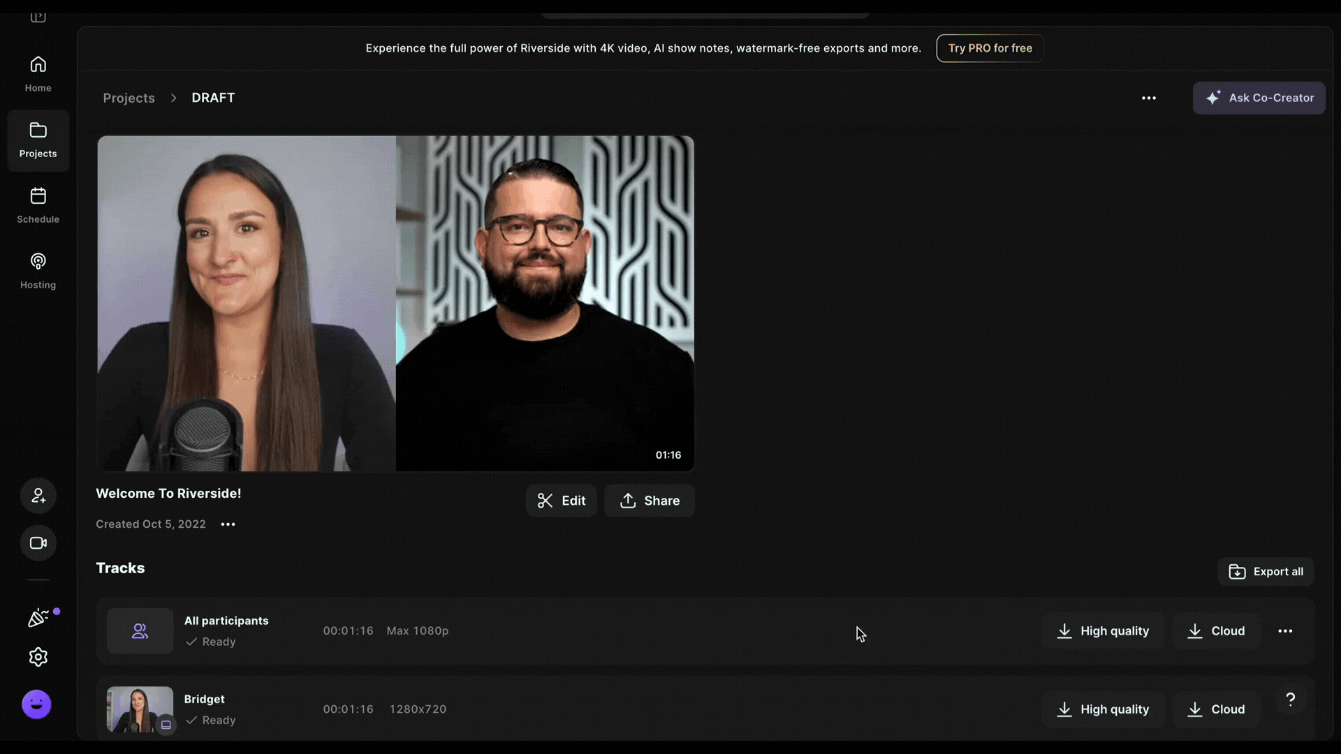Click the camera record icon in sidebar
Image resolution: width=1341 pixels, height=754 pixels.
(38, 543)
